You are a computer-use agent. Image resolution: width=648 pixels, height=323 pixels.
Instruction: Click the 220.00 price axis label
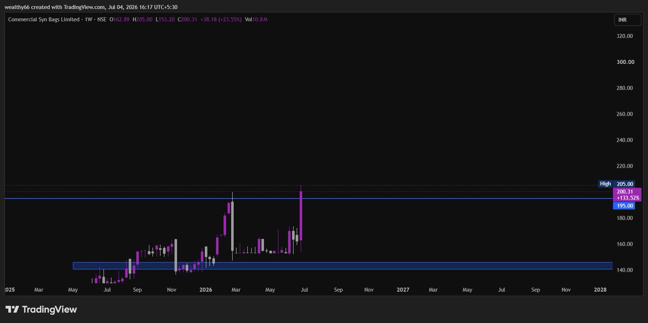tap(625, 166)
